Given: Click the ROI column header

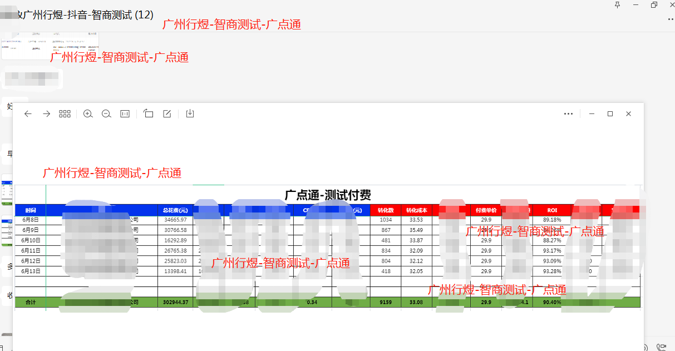Looking at the screenshot, I should click(551, 210).
